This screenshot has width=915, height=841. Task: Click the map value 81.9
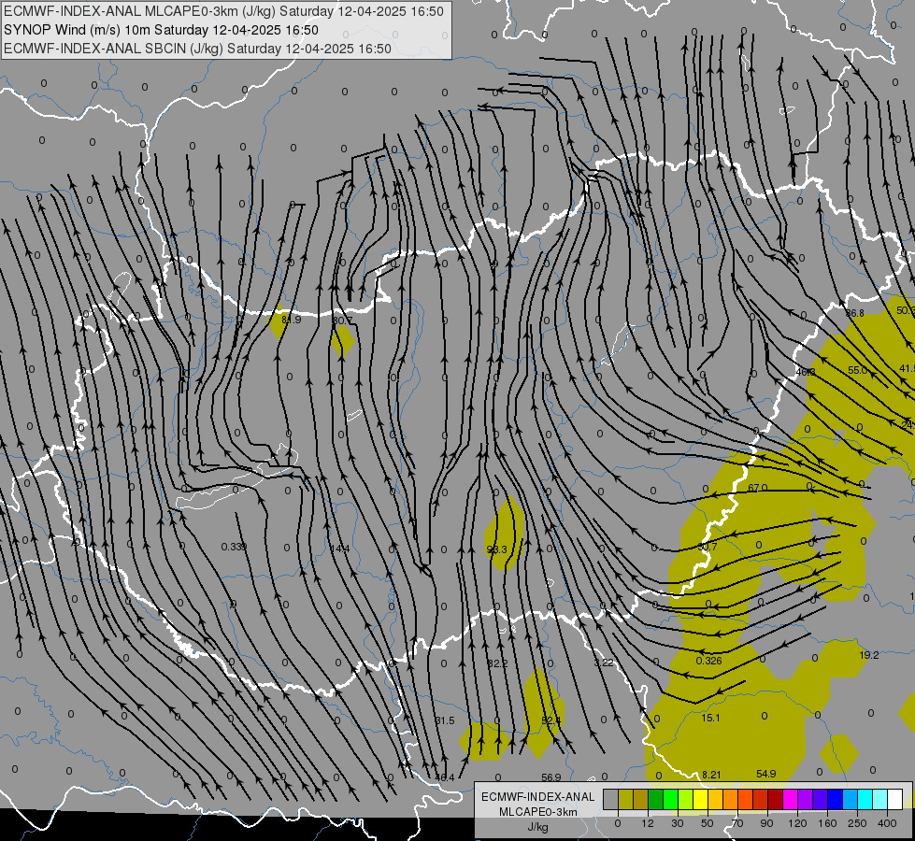[x=291, y=320]
